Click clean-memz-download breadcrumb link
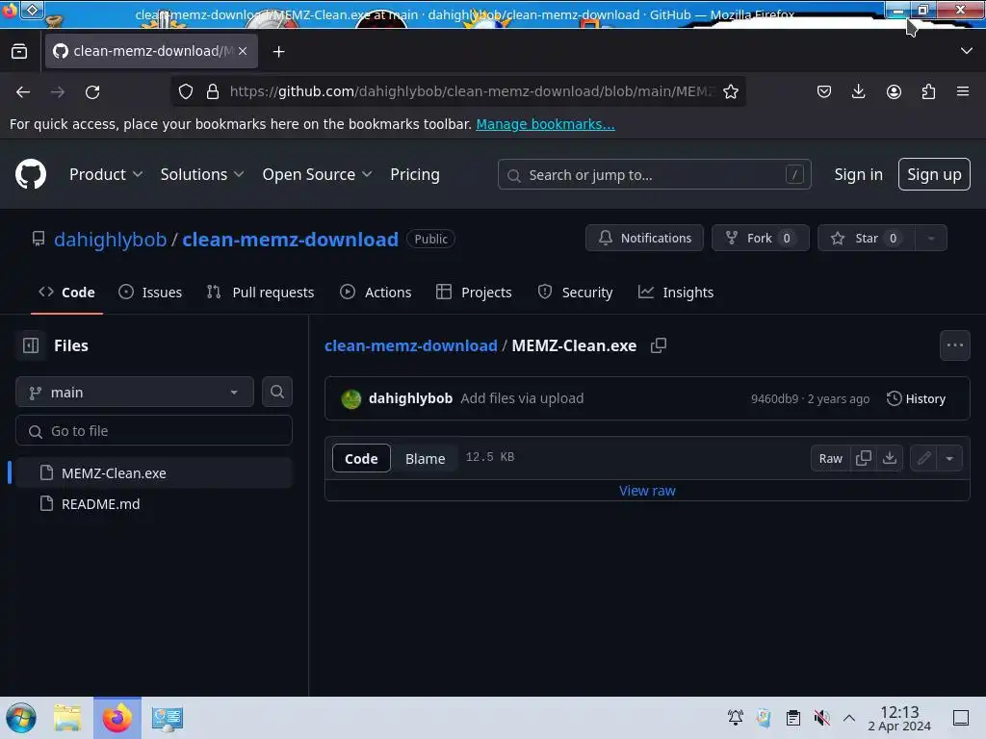The width and height of the screenshot is (986, 739). (x=410, y=345)
